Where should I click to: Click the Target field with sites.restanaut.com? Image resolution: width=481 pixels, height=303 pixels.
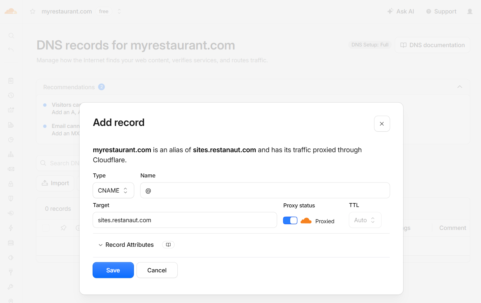pos(185,220)
